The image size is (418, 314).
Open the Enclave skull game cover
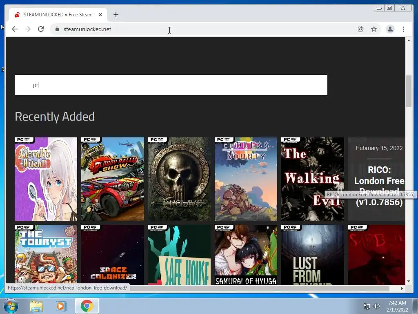coord(179,179)
